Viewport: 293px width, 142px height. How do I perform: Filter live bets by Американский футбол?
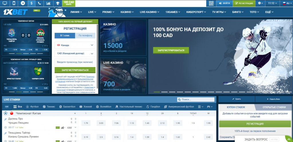179,107
